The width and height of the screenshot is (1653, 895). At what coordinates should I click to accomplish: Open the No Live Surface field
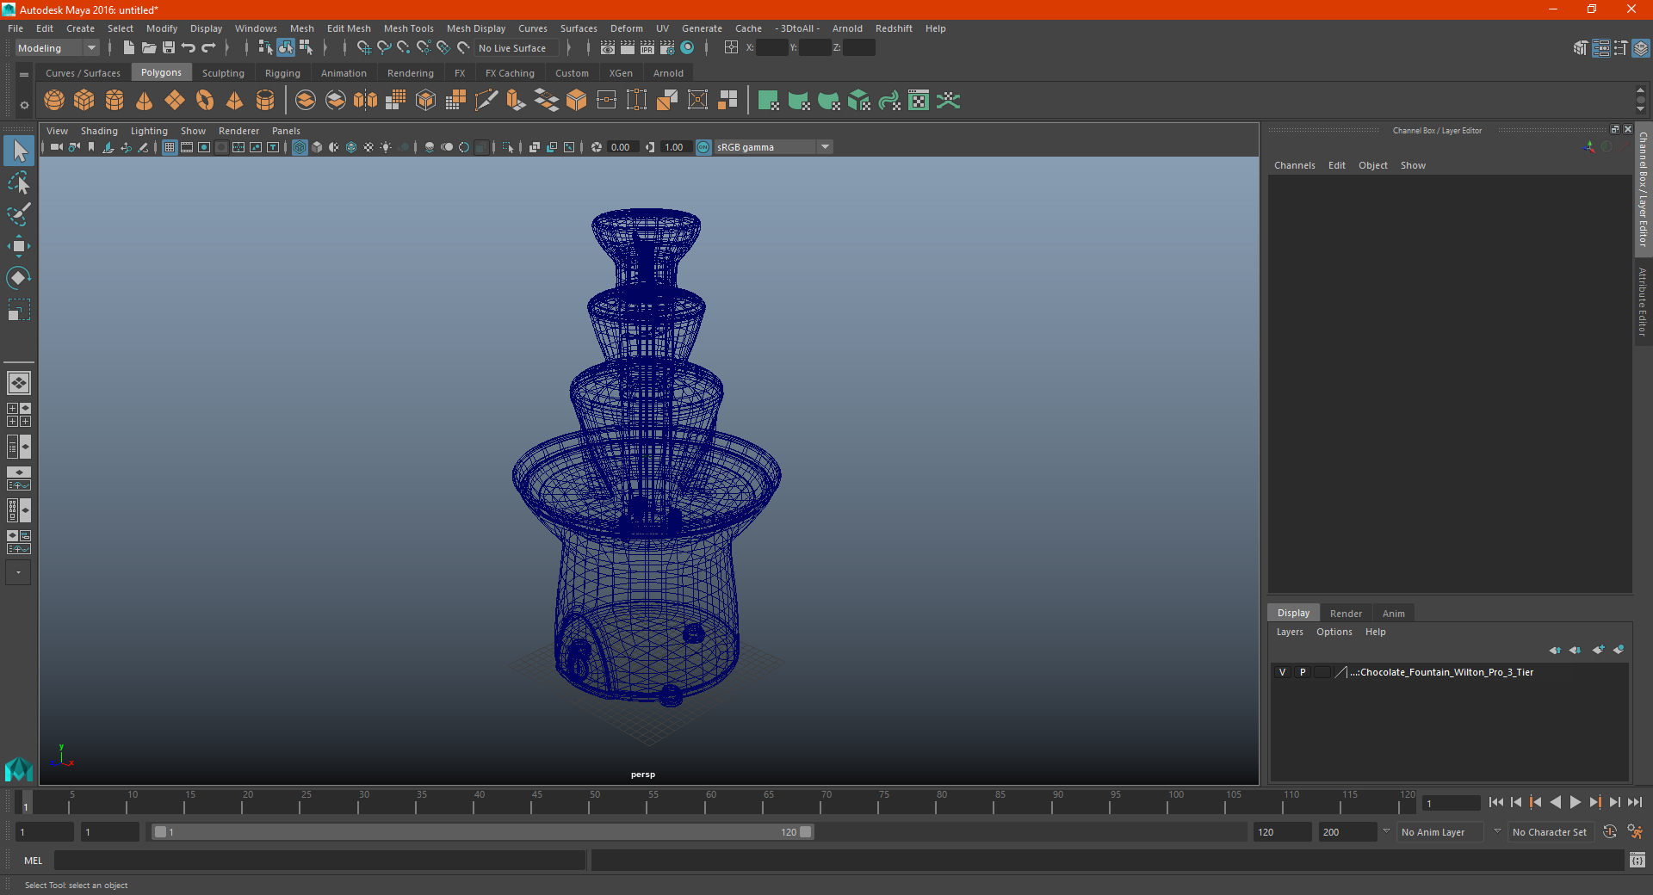coord(517,48)
